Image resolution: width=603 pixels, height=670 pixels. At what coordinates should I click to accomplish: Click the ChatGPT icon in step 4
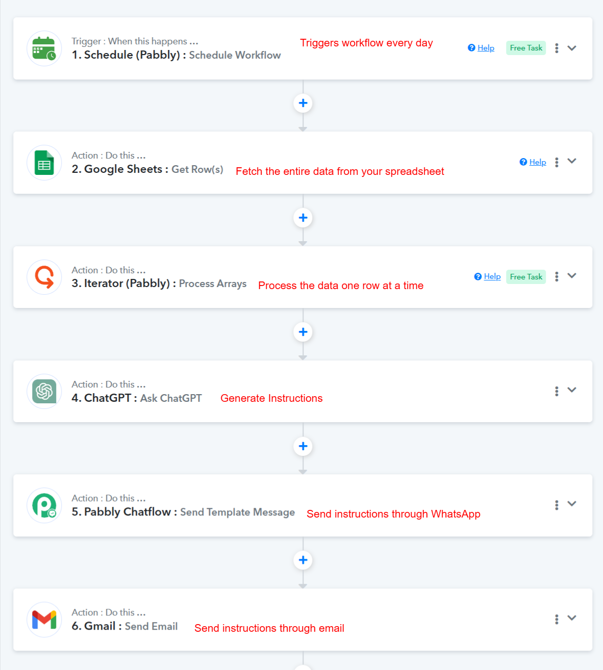pos(44,392)
